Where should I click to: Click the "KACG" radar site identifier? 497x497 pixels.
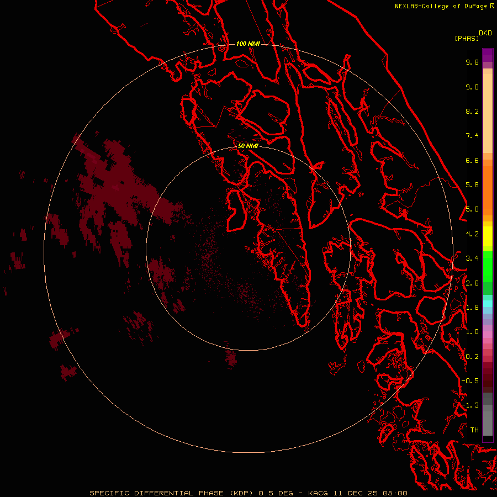click(319, 493)
